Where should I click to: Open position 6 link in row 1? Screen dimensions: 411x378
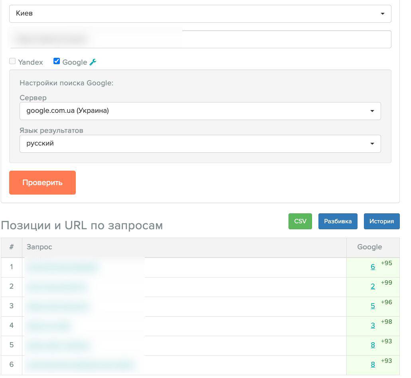click(x=373, y=267)
